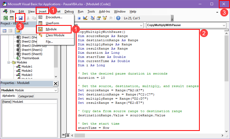Click the Copy icon next to the scissors
The image size is (230, 139).
[x=34, y=18]
